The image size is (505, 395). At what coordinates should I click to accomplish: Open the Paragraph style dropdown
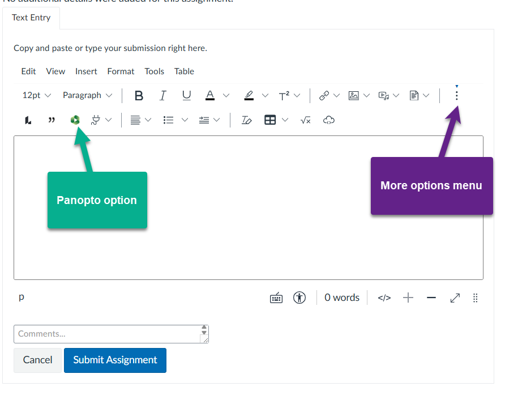click(x=88, y=95)
